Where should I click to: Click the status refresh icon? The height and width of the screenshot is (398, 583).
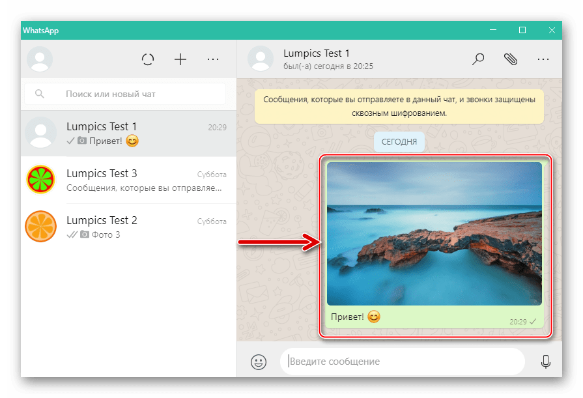pos(148,59)
